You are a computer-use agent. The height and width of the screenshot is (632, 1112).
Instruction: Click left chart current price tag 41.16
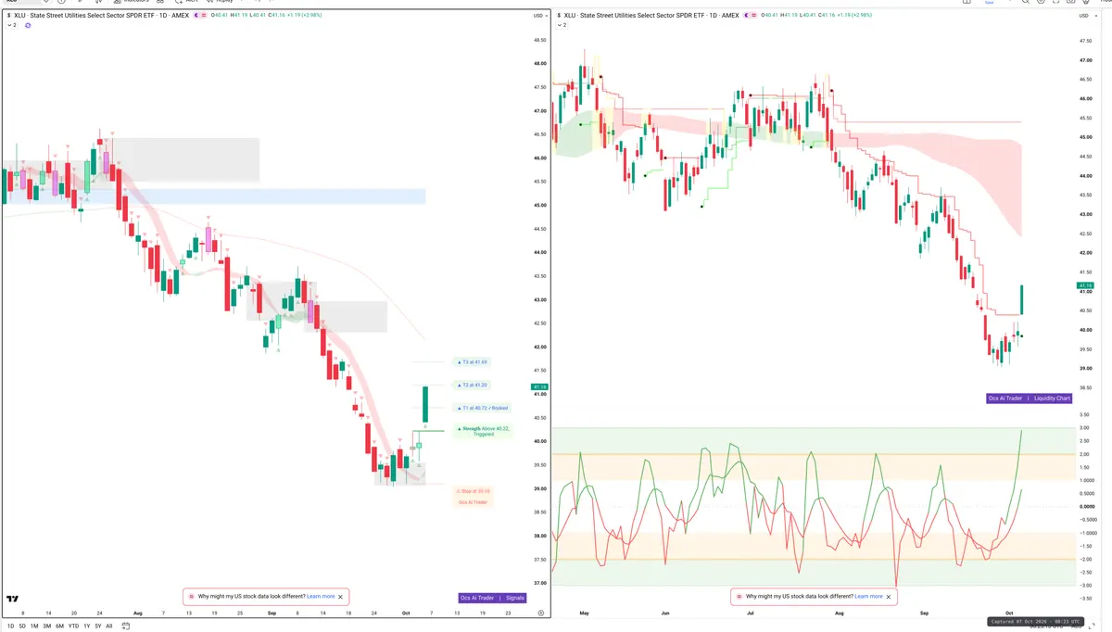point(537,386)
